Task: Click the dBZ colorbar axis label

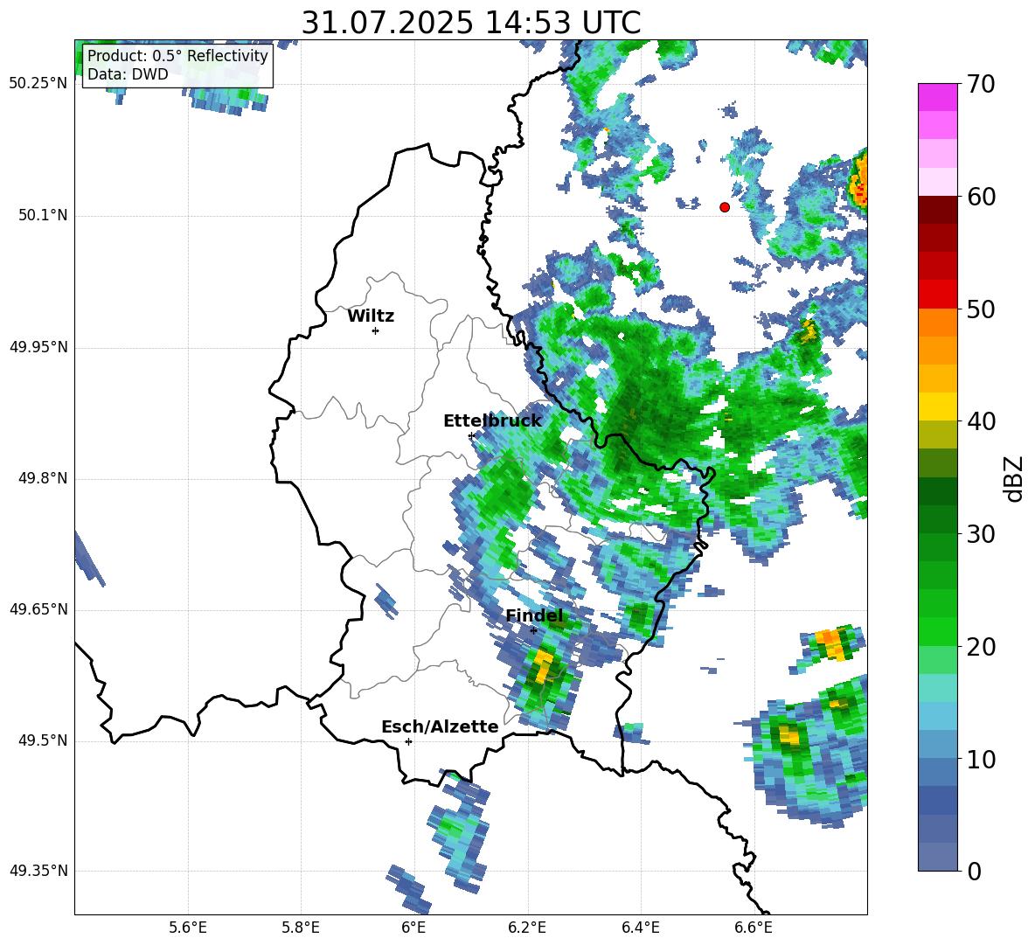Action: (x=1015, y=478)
